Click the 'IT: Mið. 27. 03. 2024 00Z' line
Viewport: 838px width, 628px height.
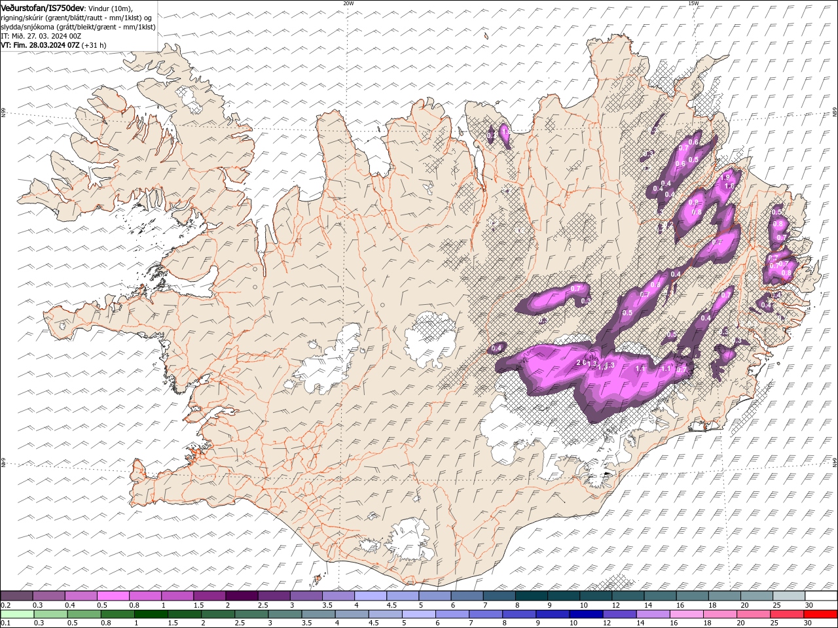tap(41, 36)
